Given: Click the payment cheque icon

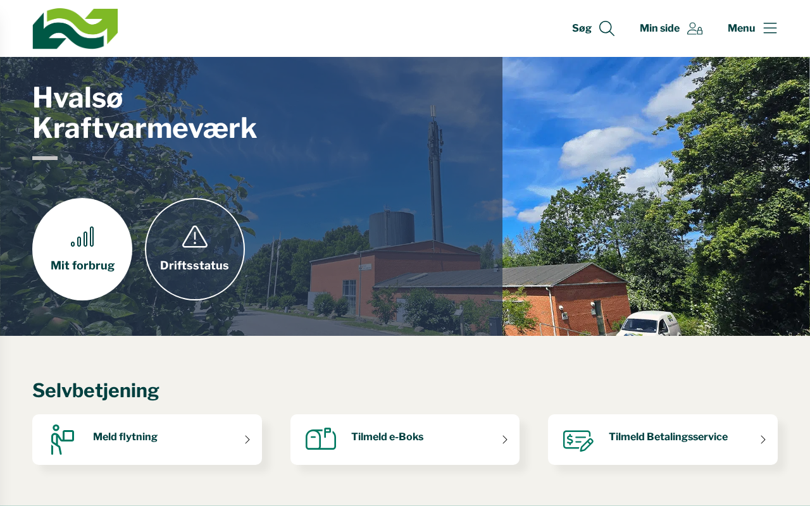Looking at the screenshot, I should [x=578, y=440].
